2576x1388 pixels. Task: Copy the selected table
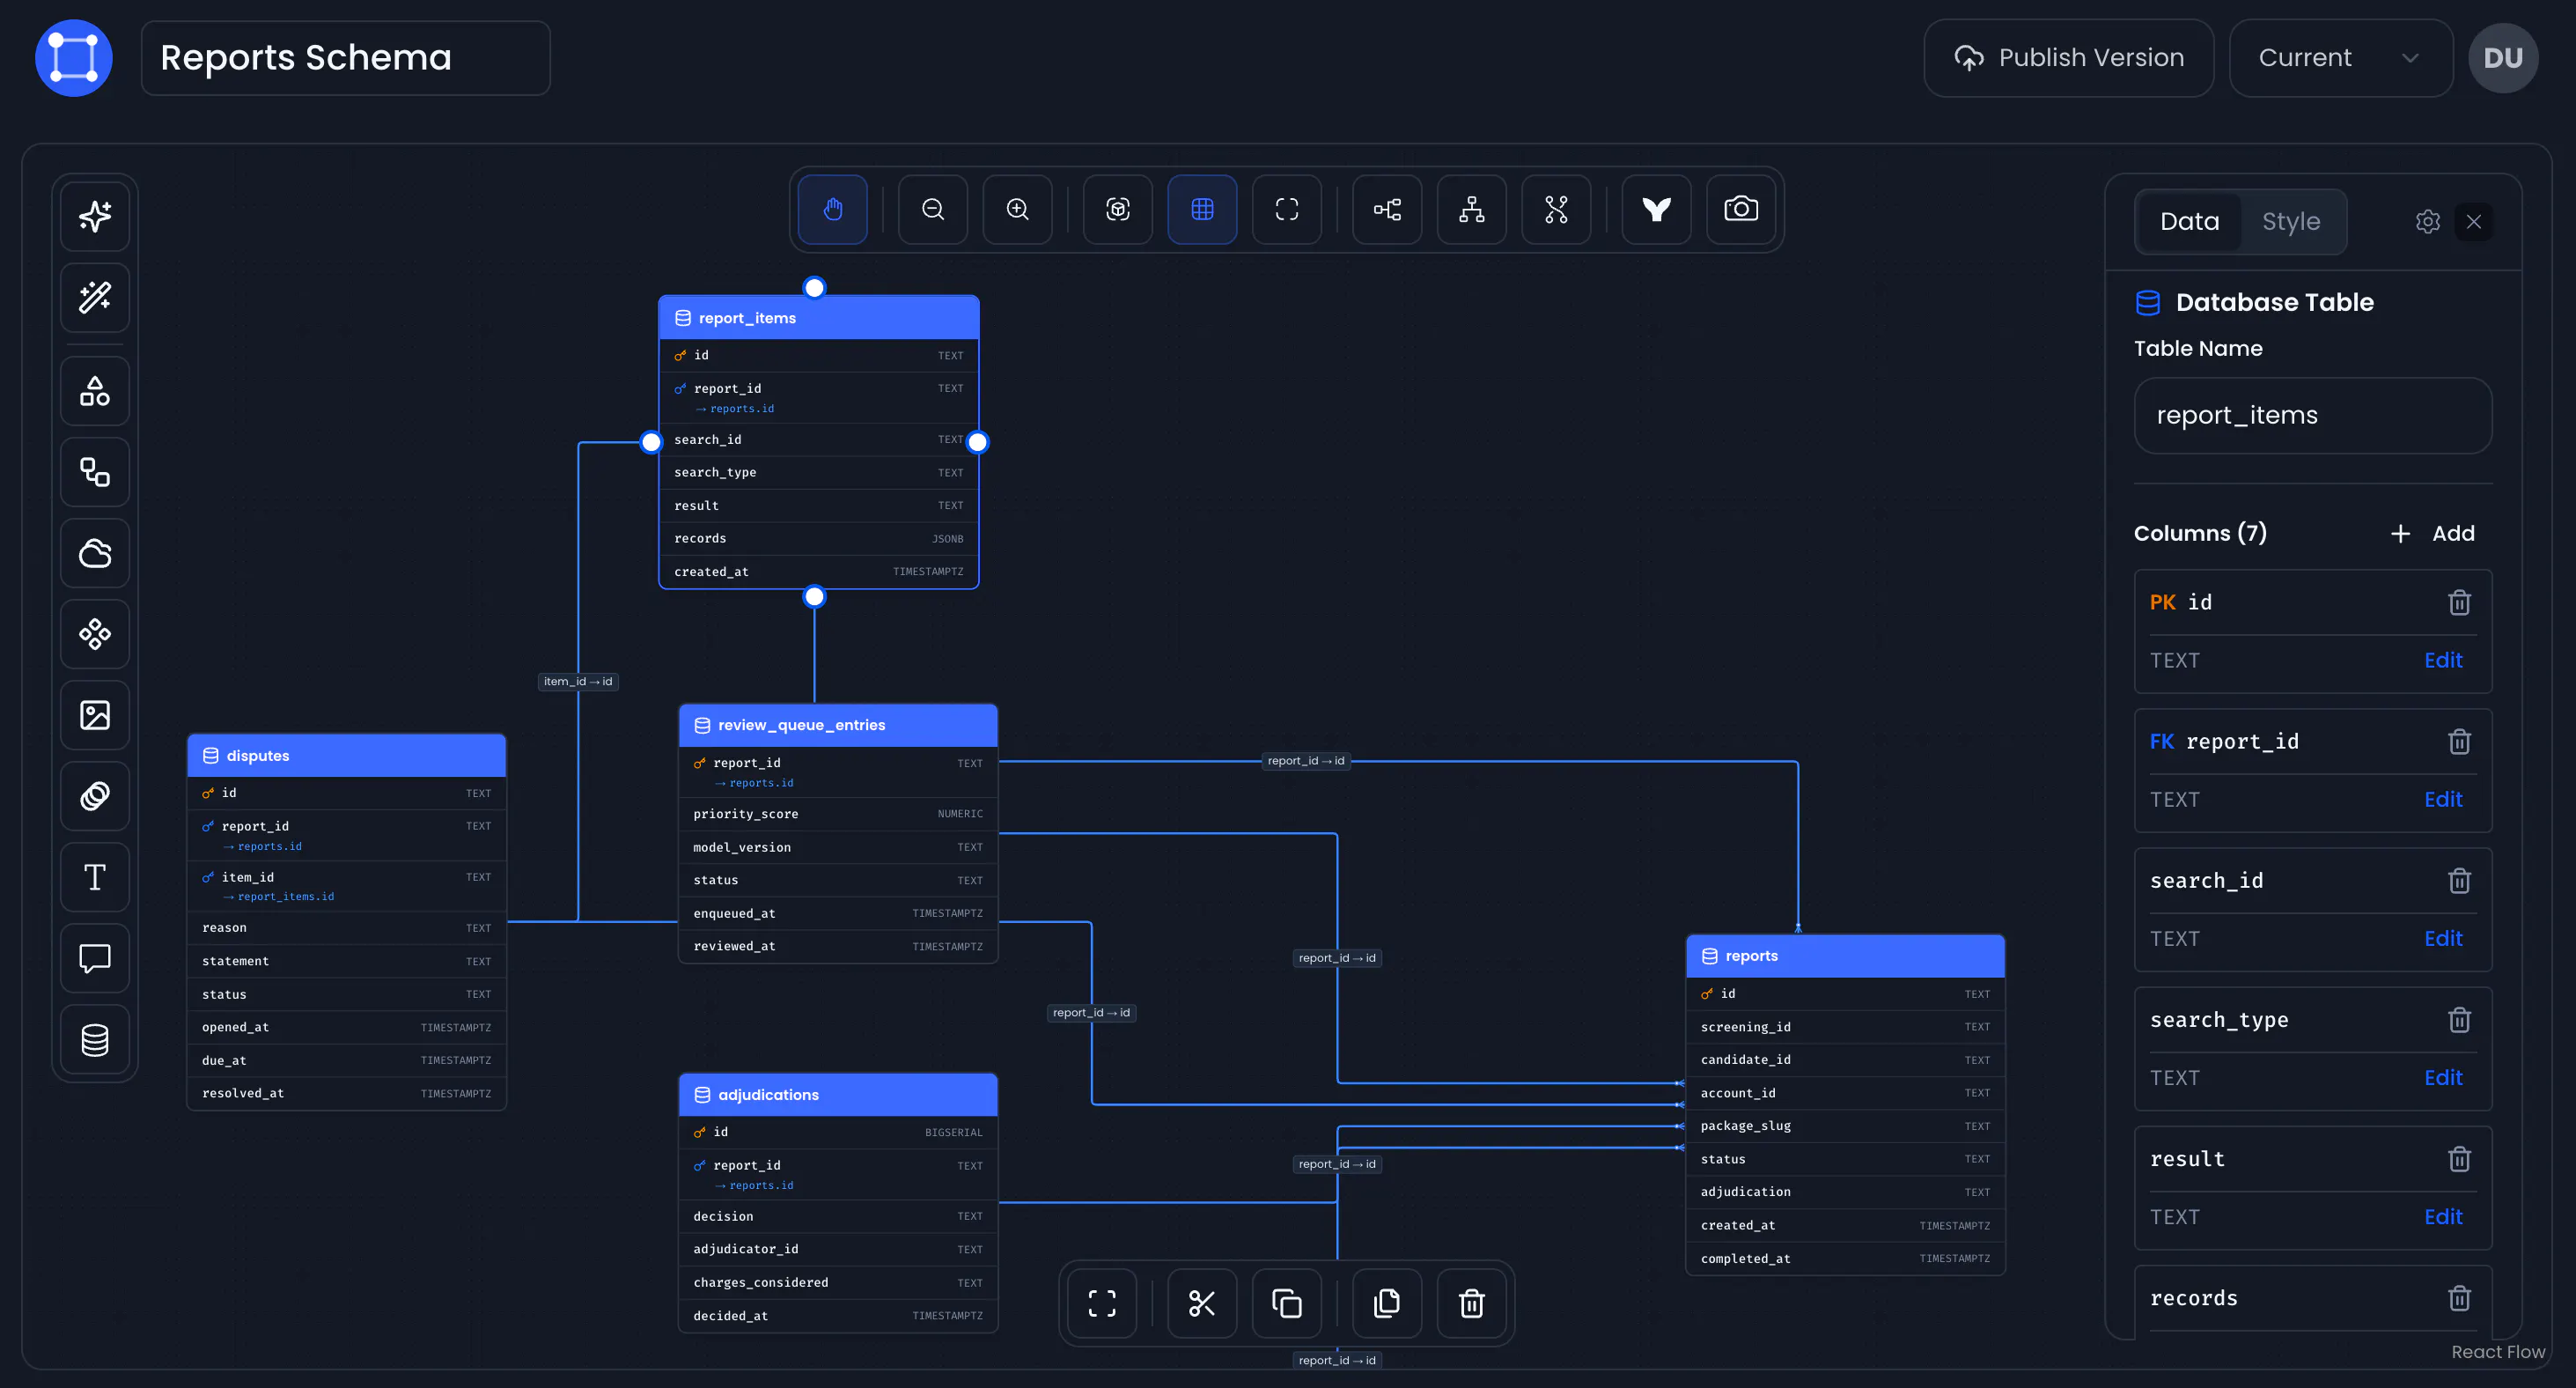1287,1303
